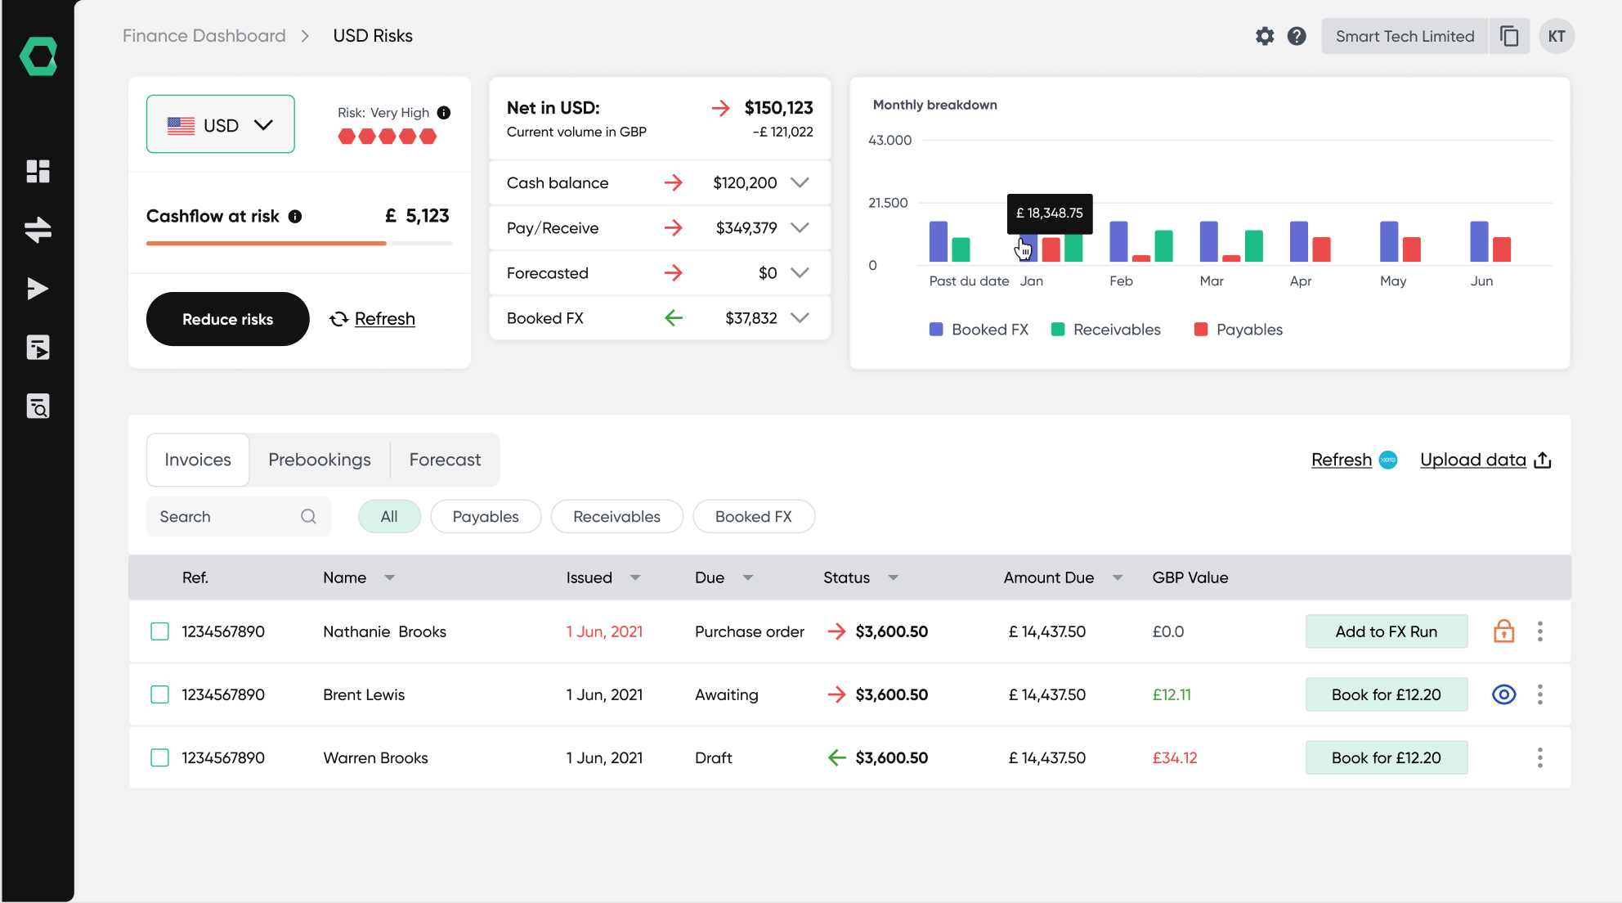Click the help question mark icon
This screenshot has height=903, width=1622.
[1297, 36]
